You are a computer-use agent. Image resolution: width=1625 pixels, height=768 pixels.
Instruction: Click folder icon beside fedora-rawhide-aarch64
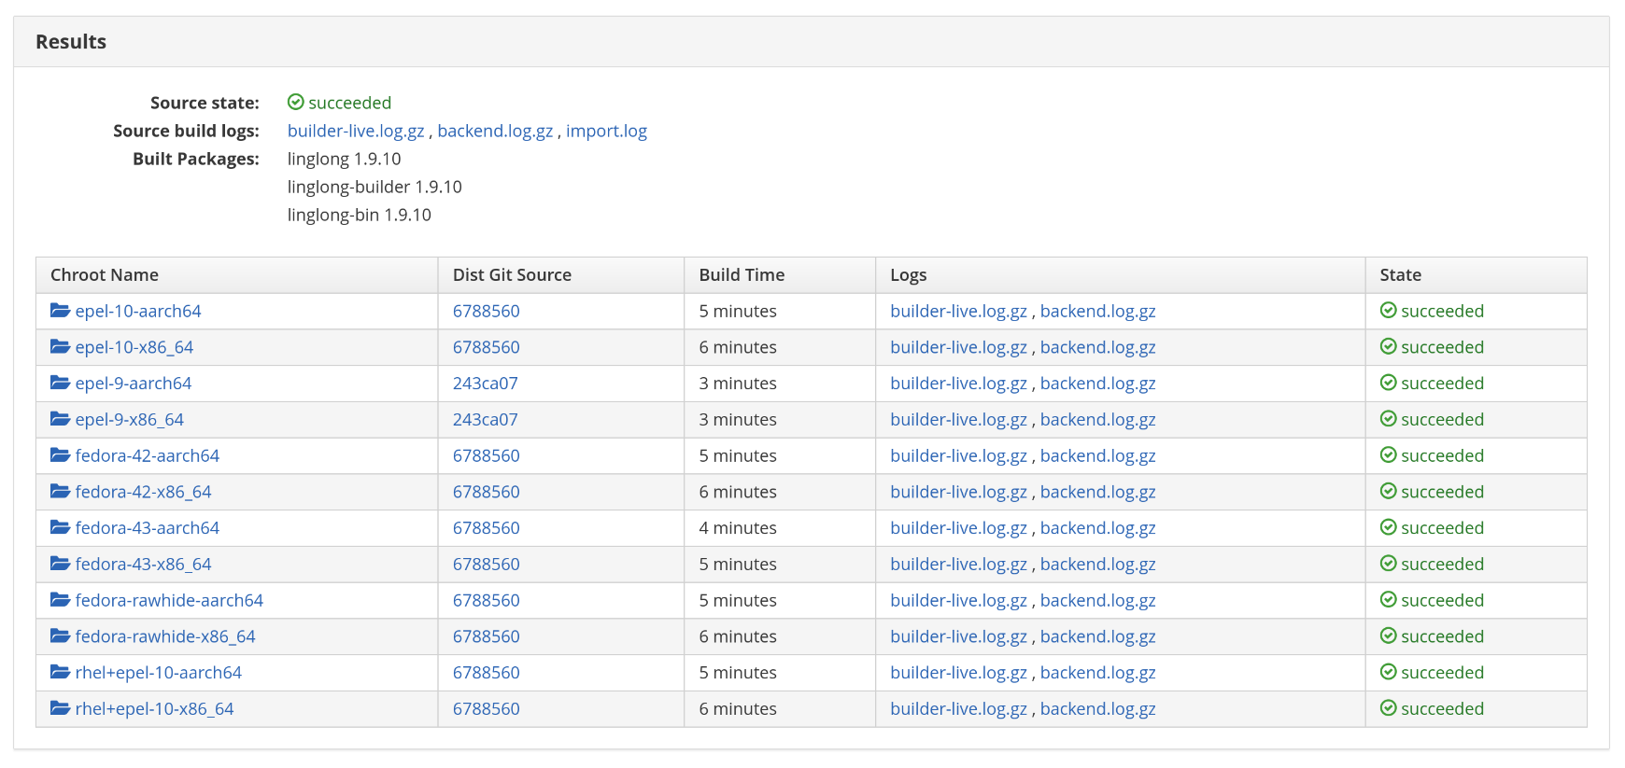(x=61, y=600)
